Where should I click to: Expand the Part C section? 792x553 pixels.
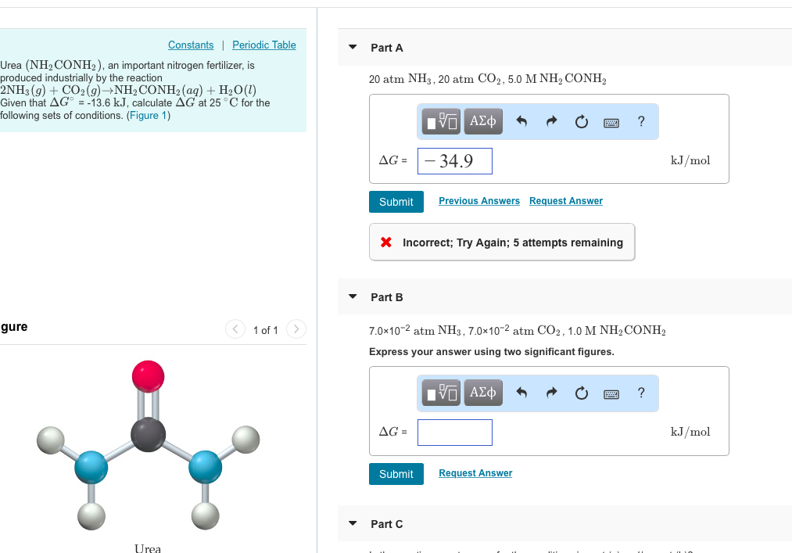(x=352, y=523)
